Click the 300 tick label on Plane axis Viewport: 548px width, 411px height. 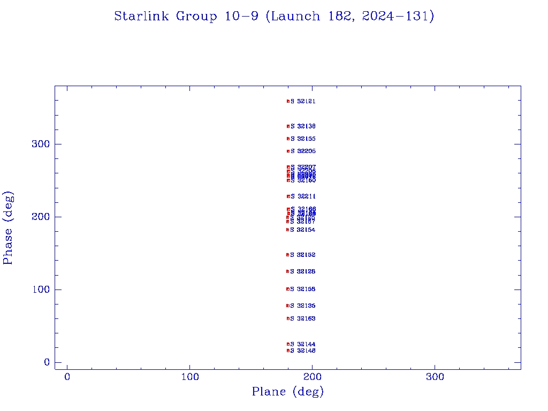point(435,377)
